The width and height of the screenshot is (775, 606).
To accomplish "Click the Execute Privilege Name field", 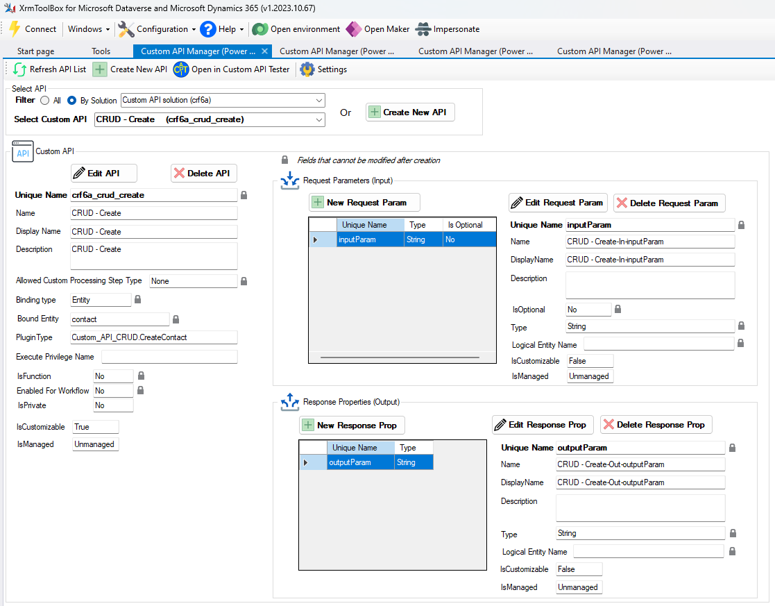I will pos(169,357).
